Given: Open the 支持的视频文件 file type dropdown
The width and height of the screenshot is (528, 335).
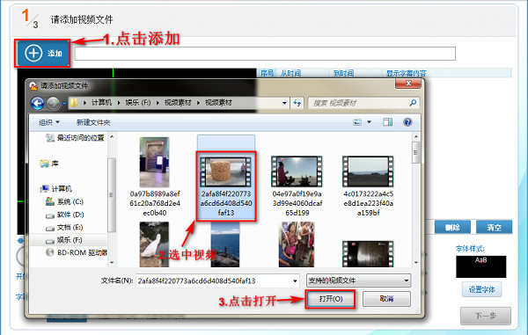Looking at the screenshot, I should [x=359, y=280].
